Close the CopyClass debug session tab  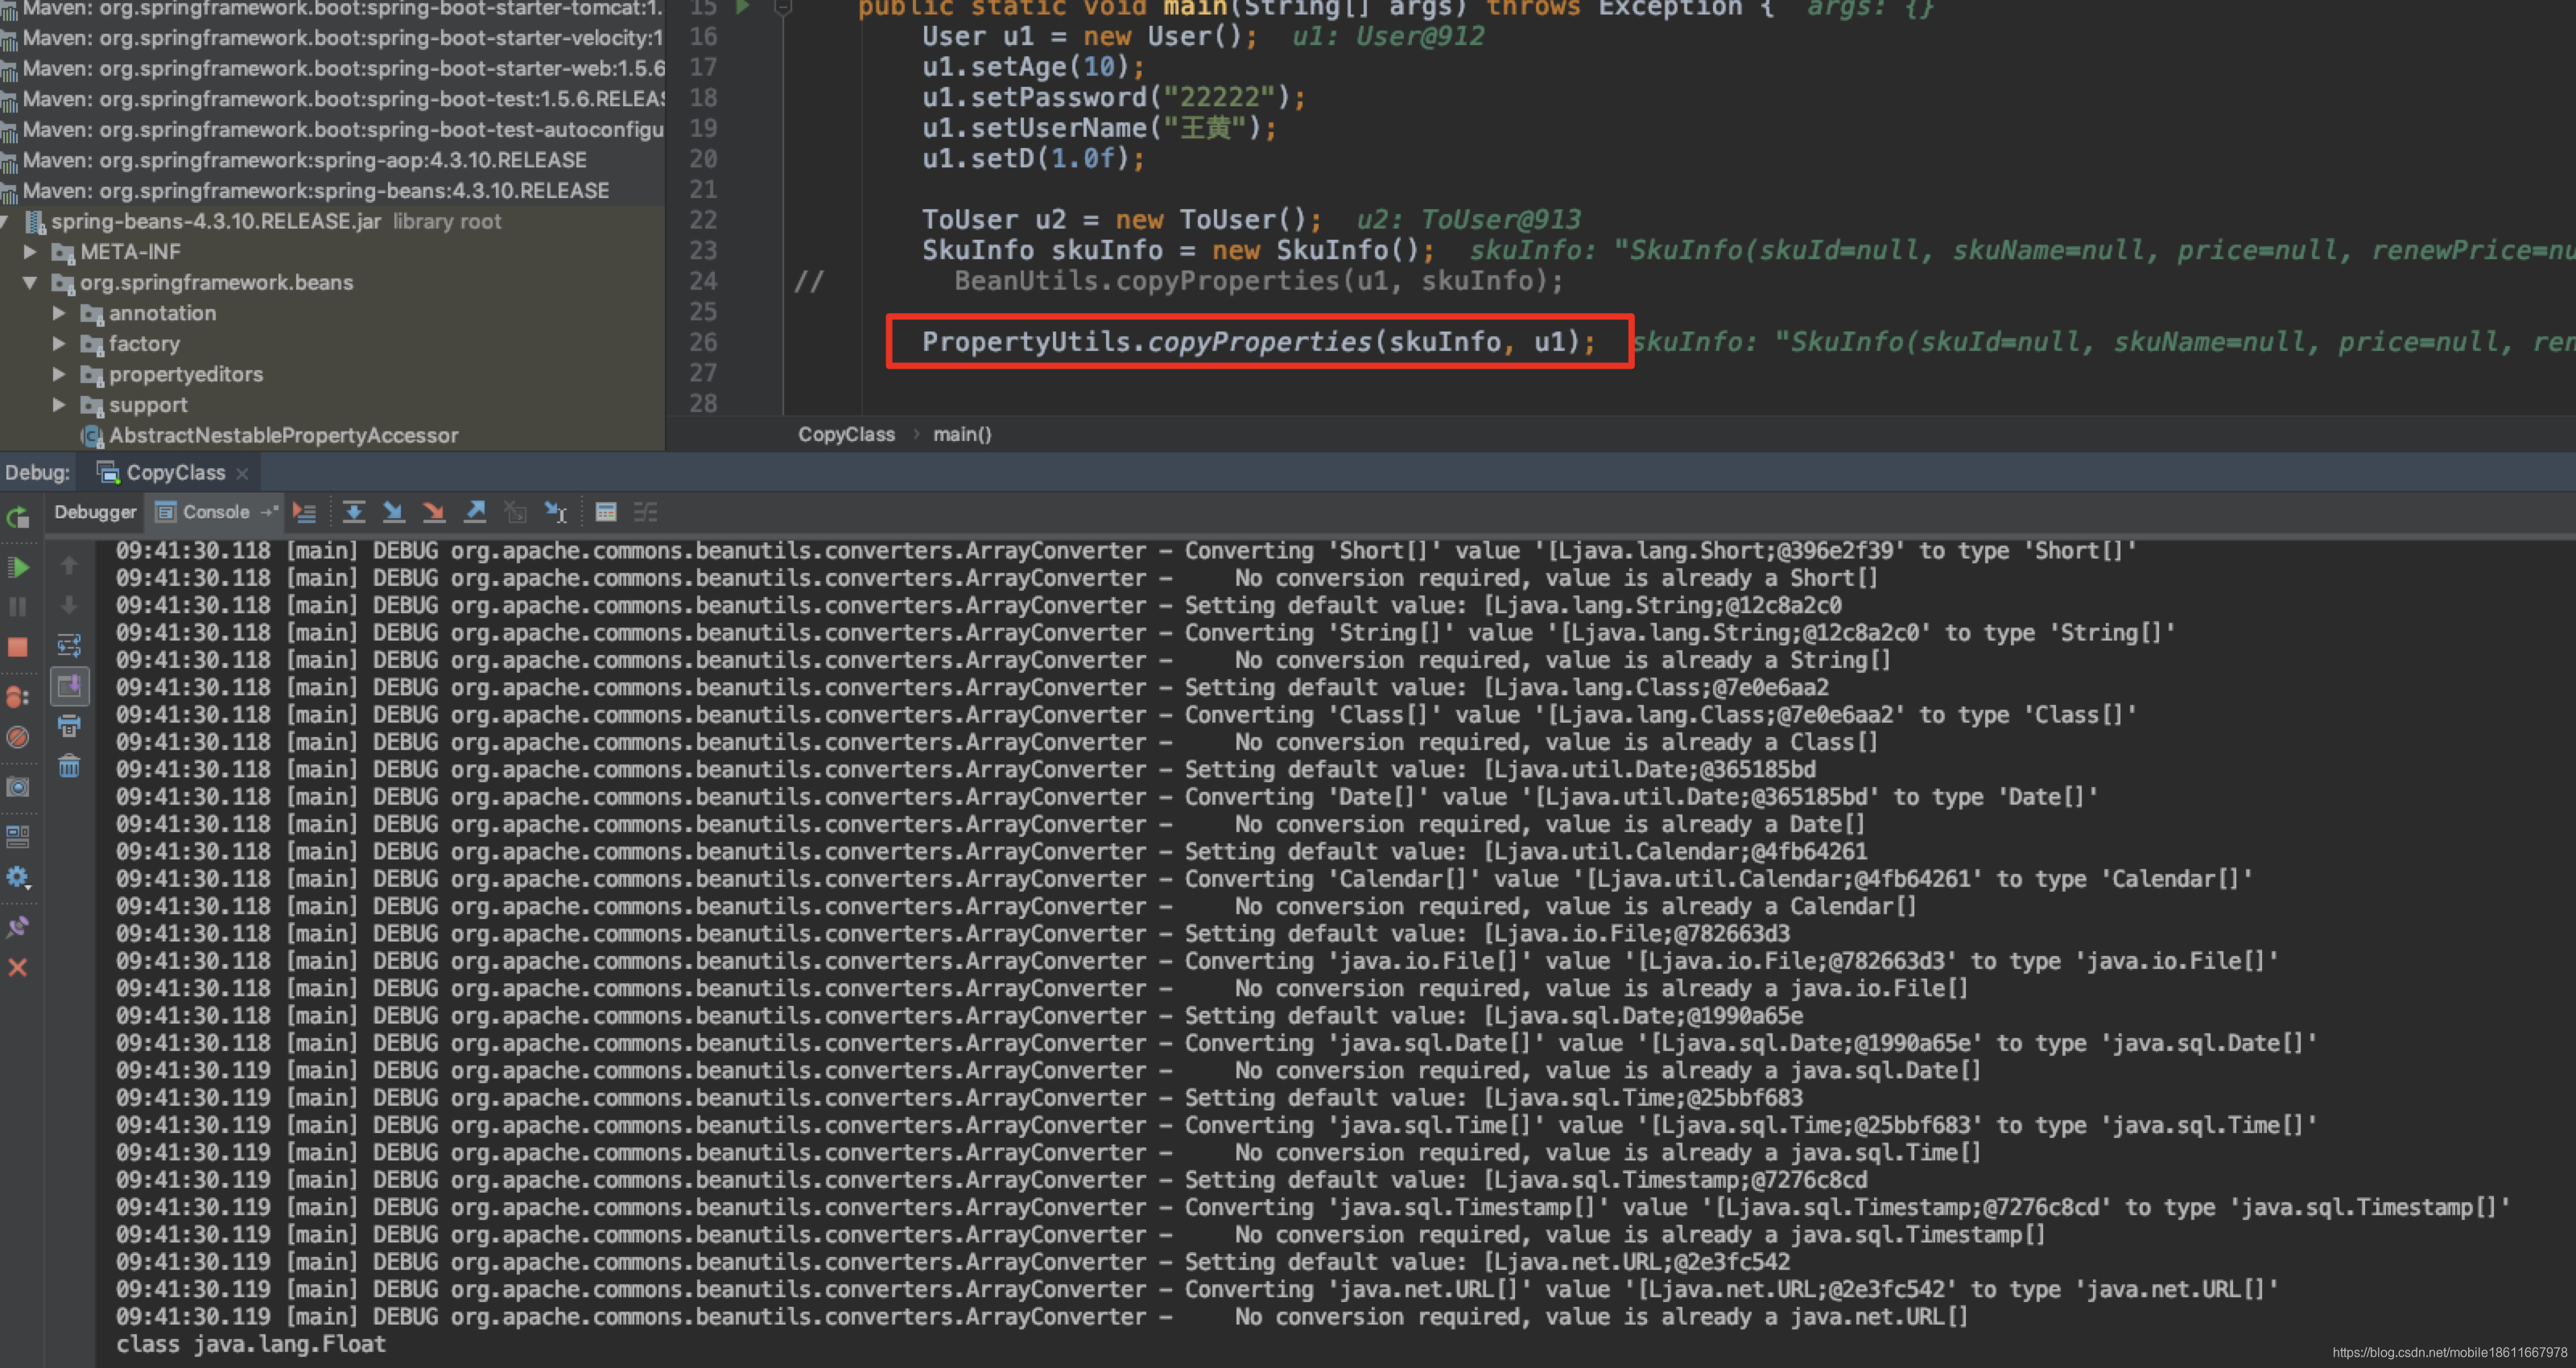point(242,474)
